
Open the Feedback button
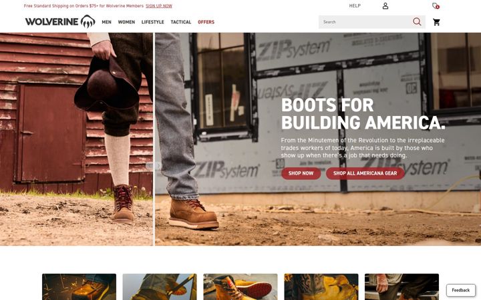[460, 290]
